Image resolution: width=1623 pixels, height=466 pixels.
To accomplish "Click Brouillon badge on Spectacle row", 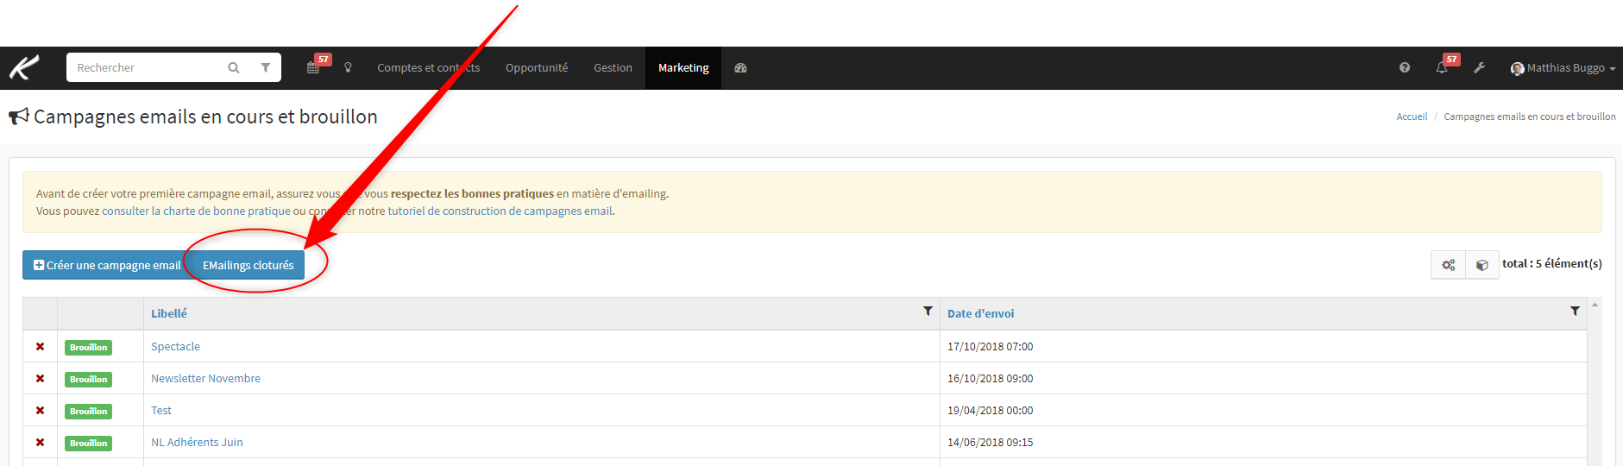I will tap(88, 347).
